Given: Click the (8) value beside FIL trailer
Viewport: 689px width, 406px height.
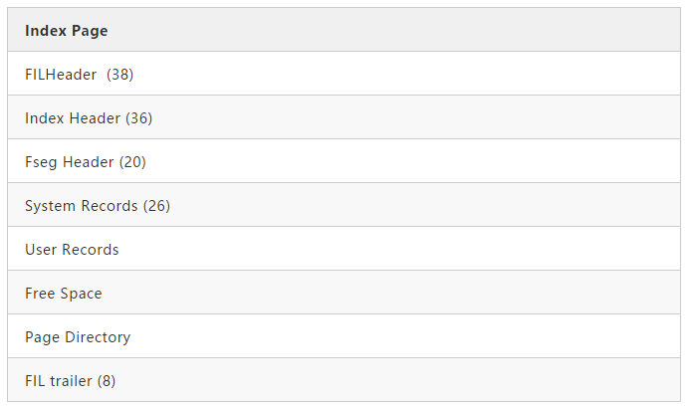Looking at the screenshot, I should [107, 381].
